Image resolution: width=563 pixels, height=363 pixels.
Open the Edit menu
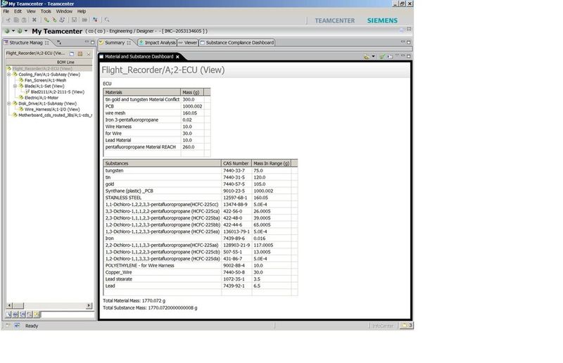(18, 11)
